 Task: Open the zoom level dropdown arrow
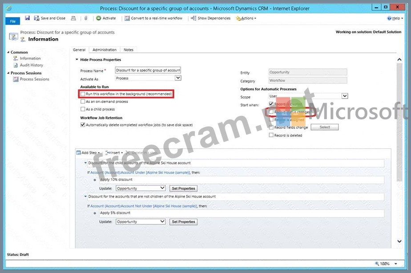tap(396, 264)
